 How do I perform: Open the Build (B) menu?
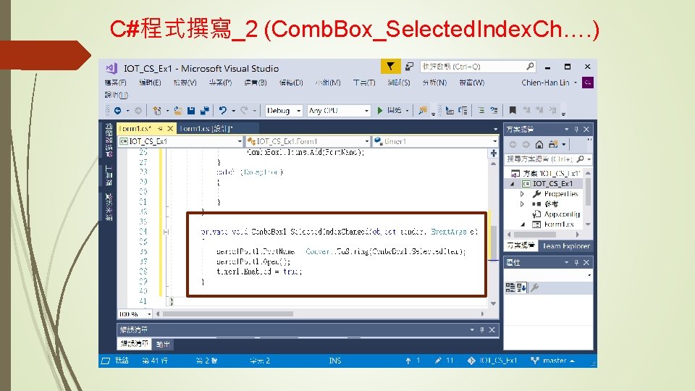(256, 83)
